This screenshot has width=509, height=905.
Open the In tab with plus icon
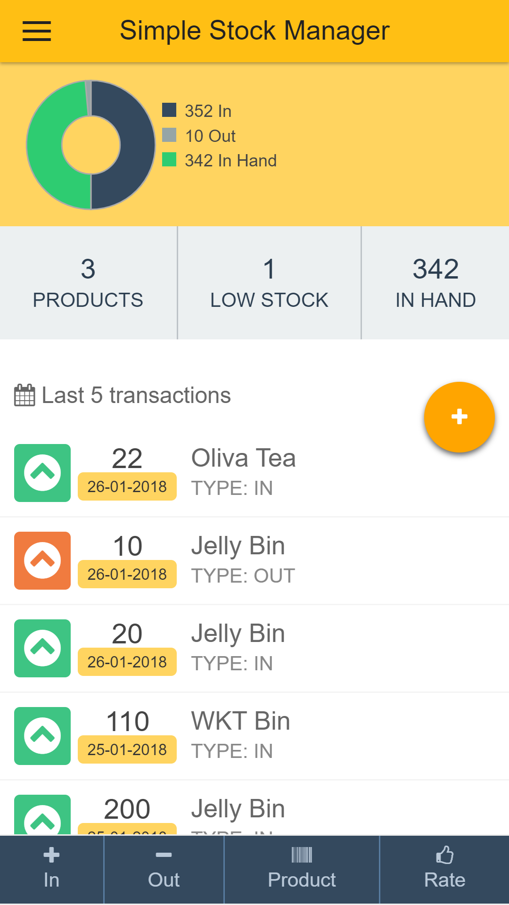click(x=51, y=870)
